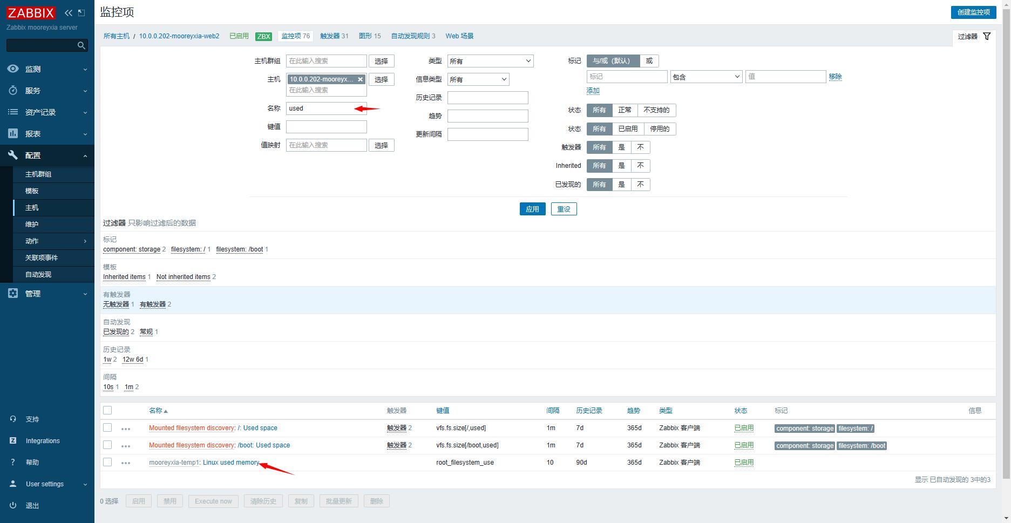
Task: Click the 所有主机 breadcrumb link
Action: (117, 36)
